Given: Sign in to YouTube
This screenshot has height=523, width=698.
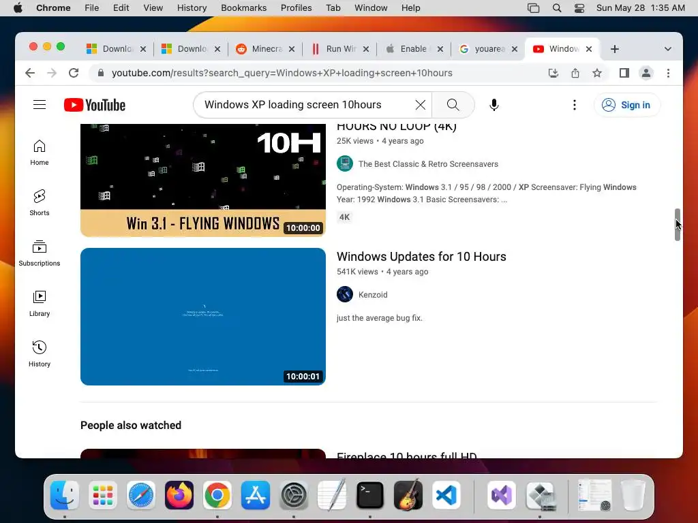Looking at the screenshot, I should coord(627,105).
